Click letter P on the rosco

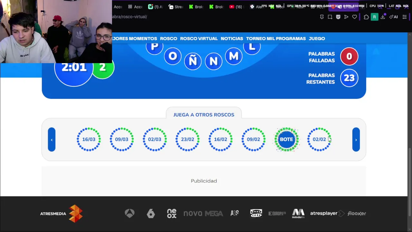(154, 47)
